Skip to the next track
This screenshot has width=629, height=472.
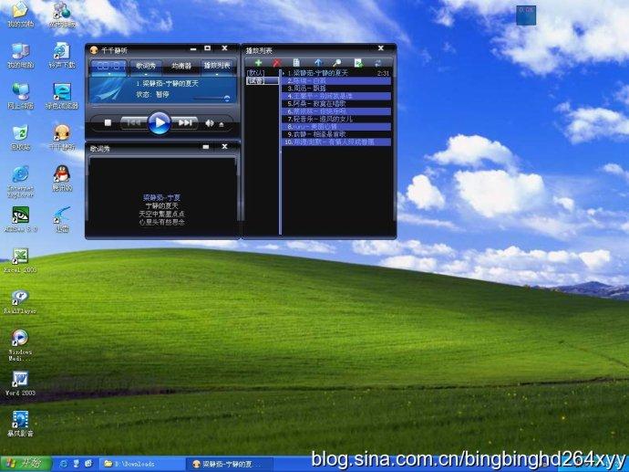tap(184, 123)
